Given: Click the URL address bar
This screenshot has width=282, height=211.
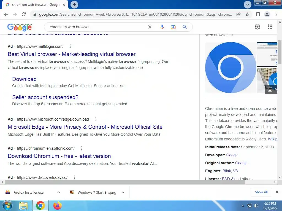Looking at the screenshot, I should pyautogui.click(x=135, y=14).
